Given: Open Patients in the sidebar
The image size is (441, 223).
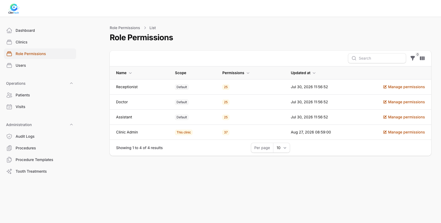Looking at the screenshot, I should pyautogui.click(x=40, y=95).
